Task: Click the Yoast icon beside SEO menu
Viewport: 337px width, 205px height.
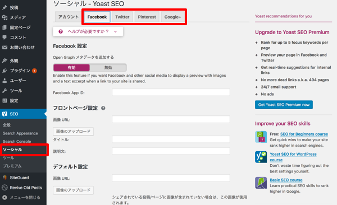Action: tap(4, 114)
